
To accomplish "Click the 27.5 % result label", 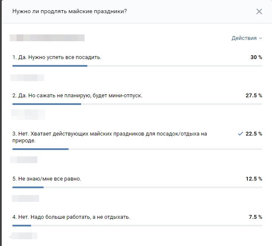I will [x=254, y=96].
